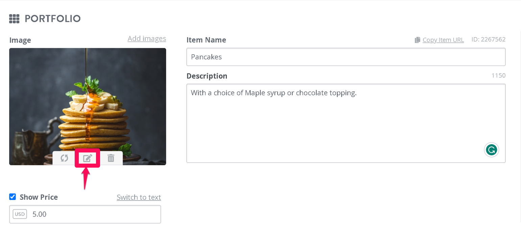The height and width of the screenshot is (226, 521).
Task: Open the Add images link
Action: coord(147,39)
